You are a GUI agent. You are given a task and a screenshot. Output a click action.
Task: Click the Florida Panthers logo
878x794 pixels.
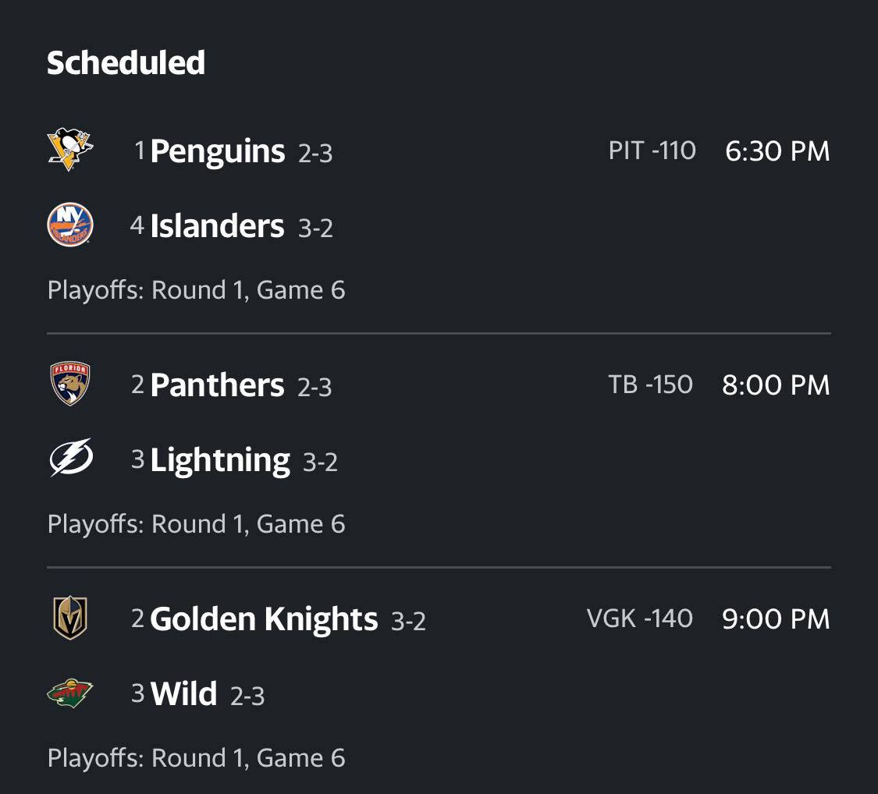tap(70, 383)
